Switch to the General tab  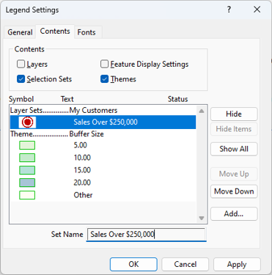[x=20, y=32]
